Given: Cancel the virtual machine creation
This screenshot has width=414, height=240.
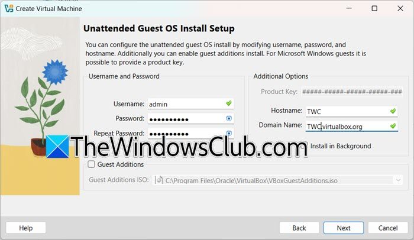Looking at the screenshot, I should click(387, 228).
